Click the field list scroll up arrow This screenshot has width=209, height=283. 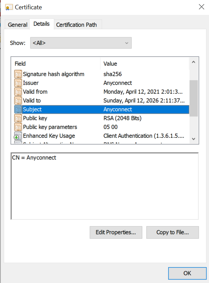coord(194,62)
